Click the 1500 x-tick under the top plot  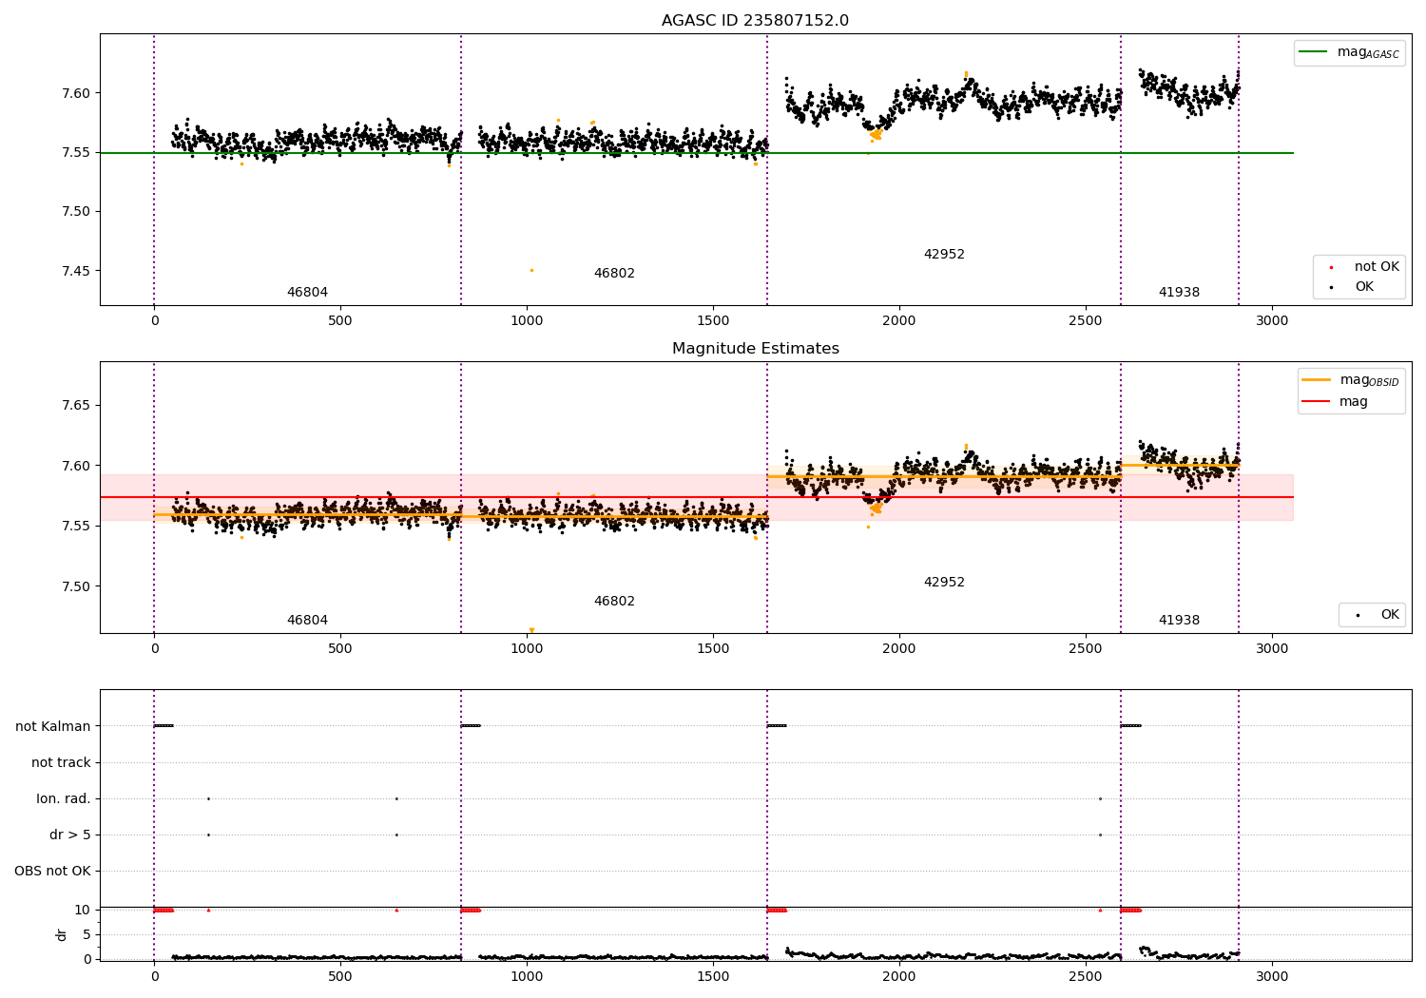tap(713, 320)
